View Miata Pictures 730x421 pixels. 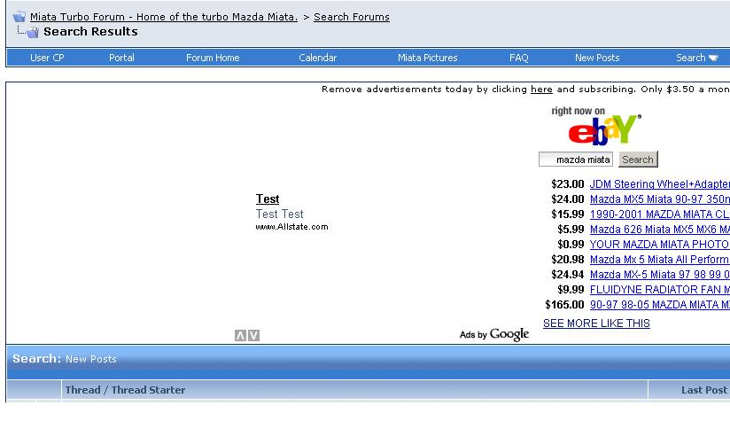coord(427,58)
